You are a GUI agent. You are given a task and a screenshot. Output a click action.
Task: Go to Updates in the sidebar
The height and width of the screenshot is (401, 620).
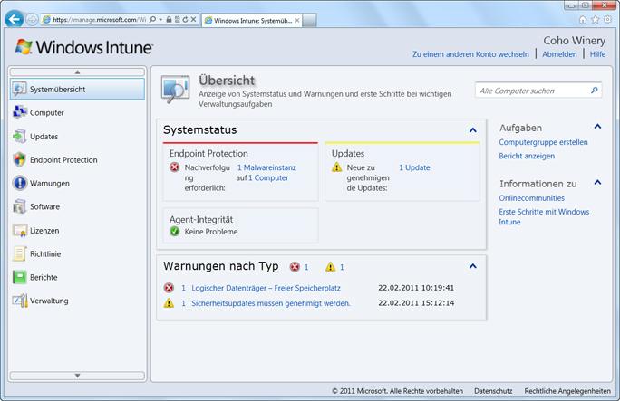click(77, 136)
